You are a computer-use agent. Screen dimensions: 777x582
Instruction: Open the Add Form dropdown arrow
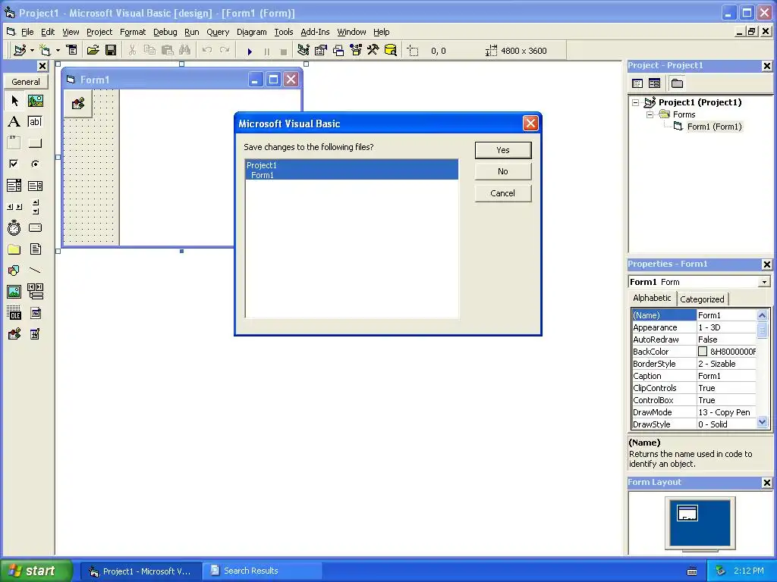58,51
